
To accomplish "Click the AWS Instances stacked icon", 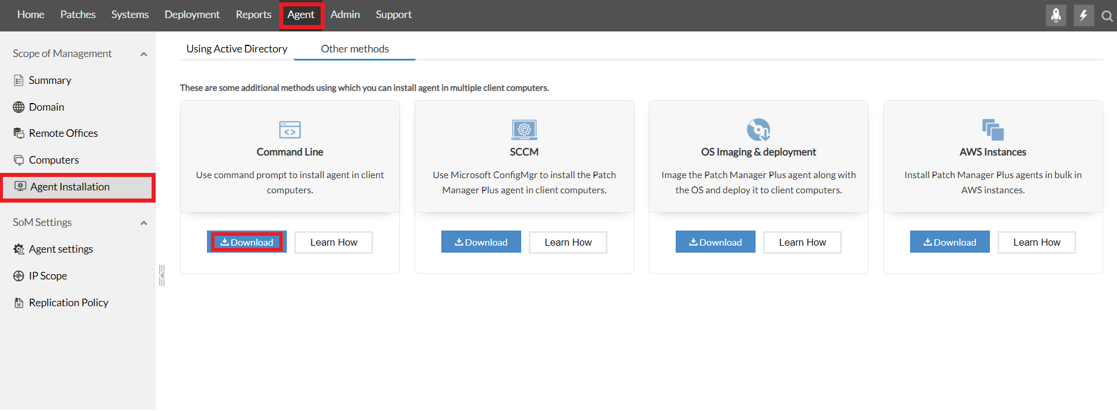I will (x=993, y=130).
